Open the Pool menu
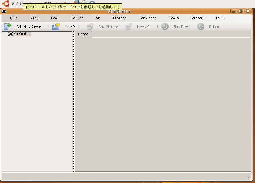 pyautogui.click(x=55, y=18)
